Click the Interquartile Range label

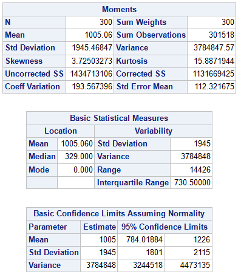coord(133,182)
